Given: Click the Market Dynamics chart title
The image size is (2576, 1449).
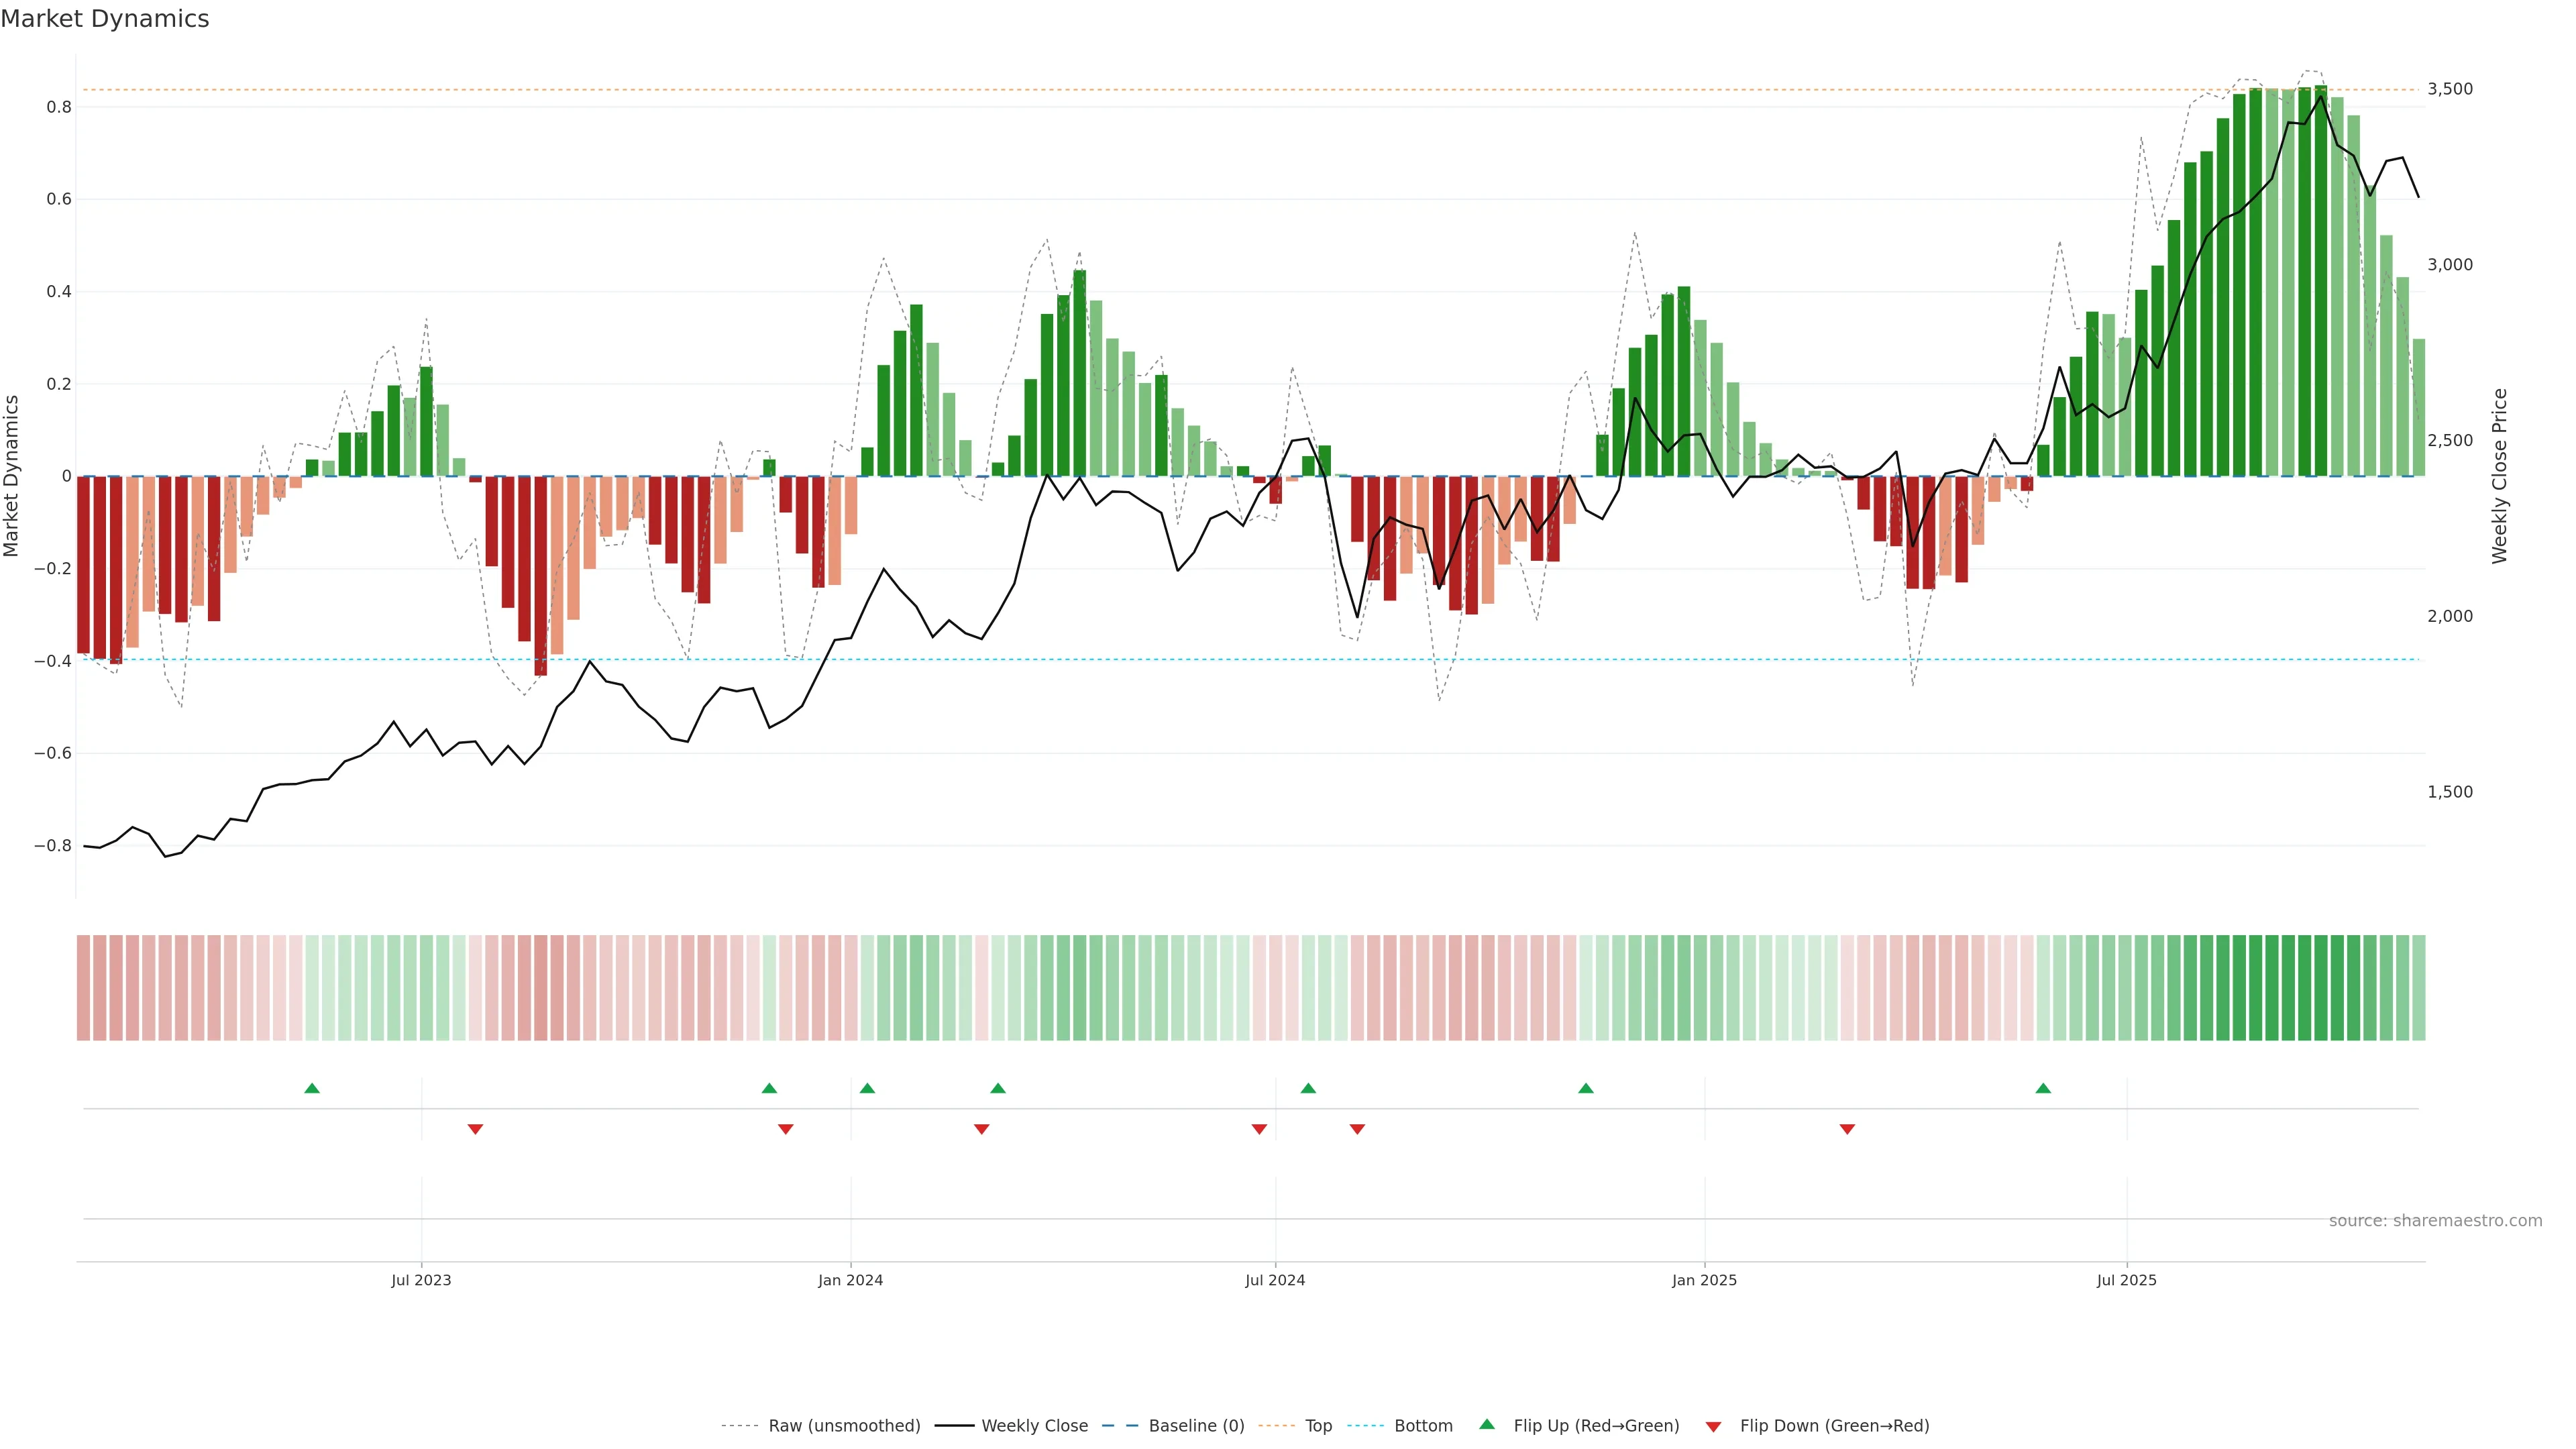Looking at the screenshot, I should 105,19.
